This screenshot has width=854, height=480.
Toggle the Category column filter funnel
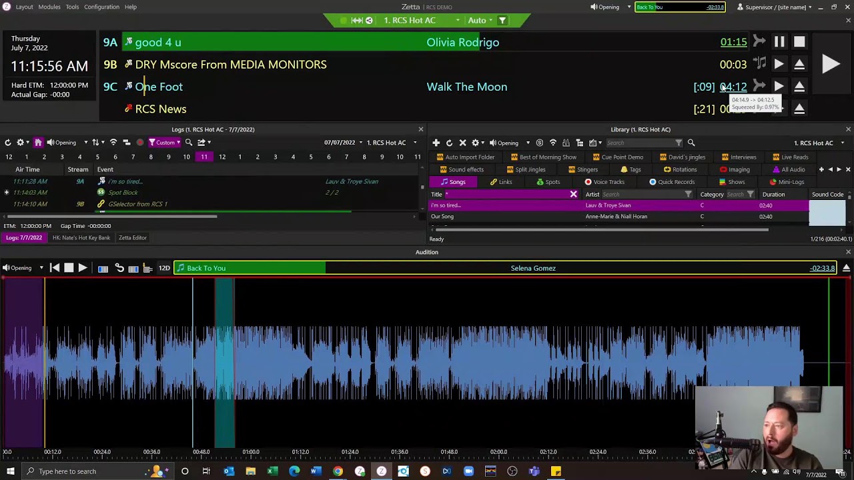pos(751,195)
